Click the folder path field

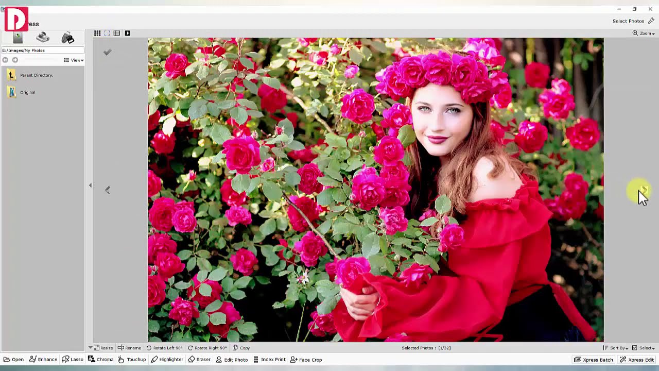pos(43,50)
